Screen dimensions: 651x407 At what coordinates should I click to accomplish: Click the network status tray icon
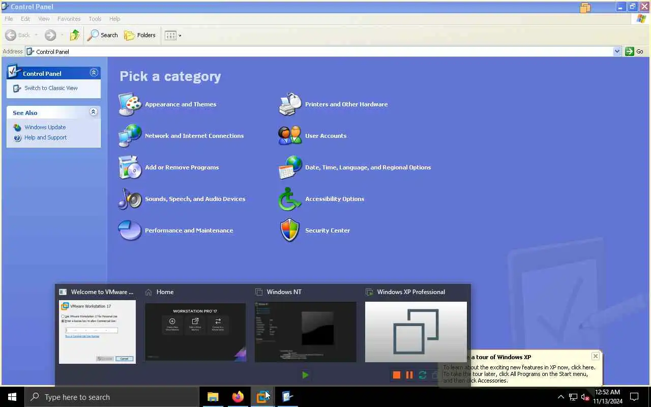[x=573, y=397]
